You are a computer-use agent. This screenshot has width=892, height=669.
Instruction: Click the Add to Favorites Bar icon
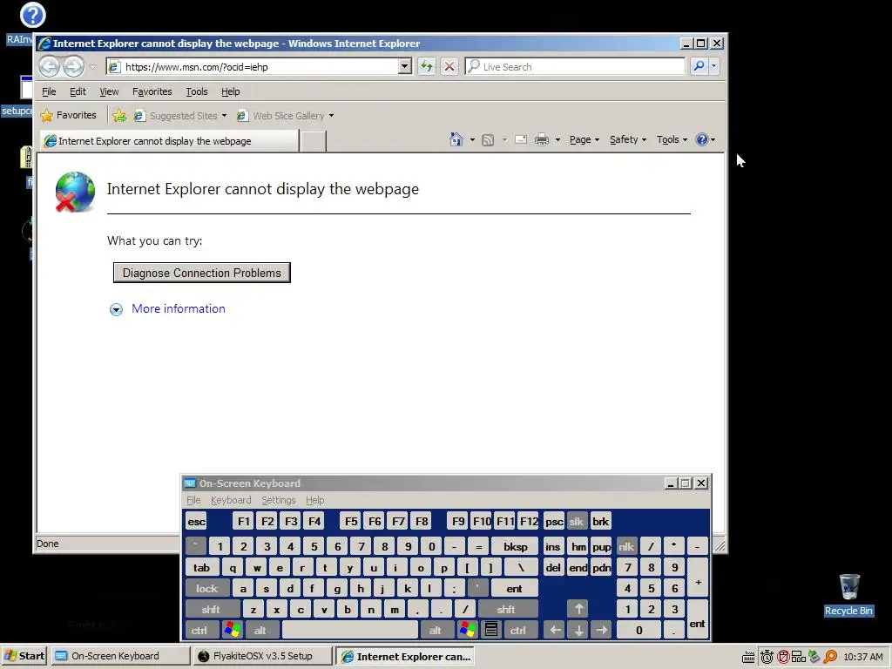[118, 116]
